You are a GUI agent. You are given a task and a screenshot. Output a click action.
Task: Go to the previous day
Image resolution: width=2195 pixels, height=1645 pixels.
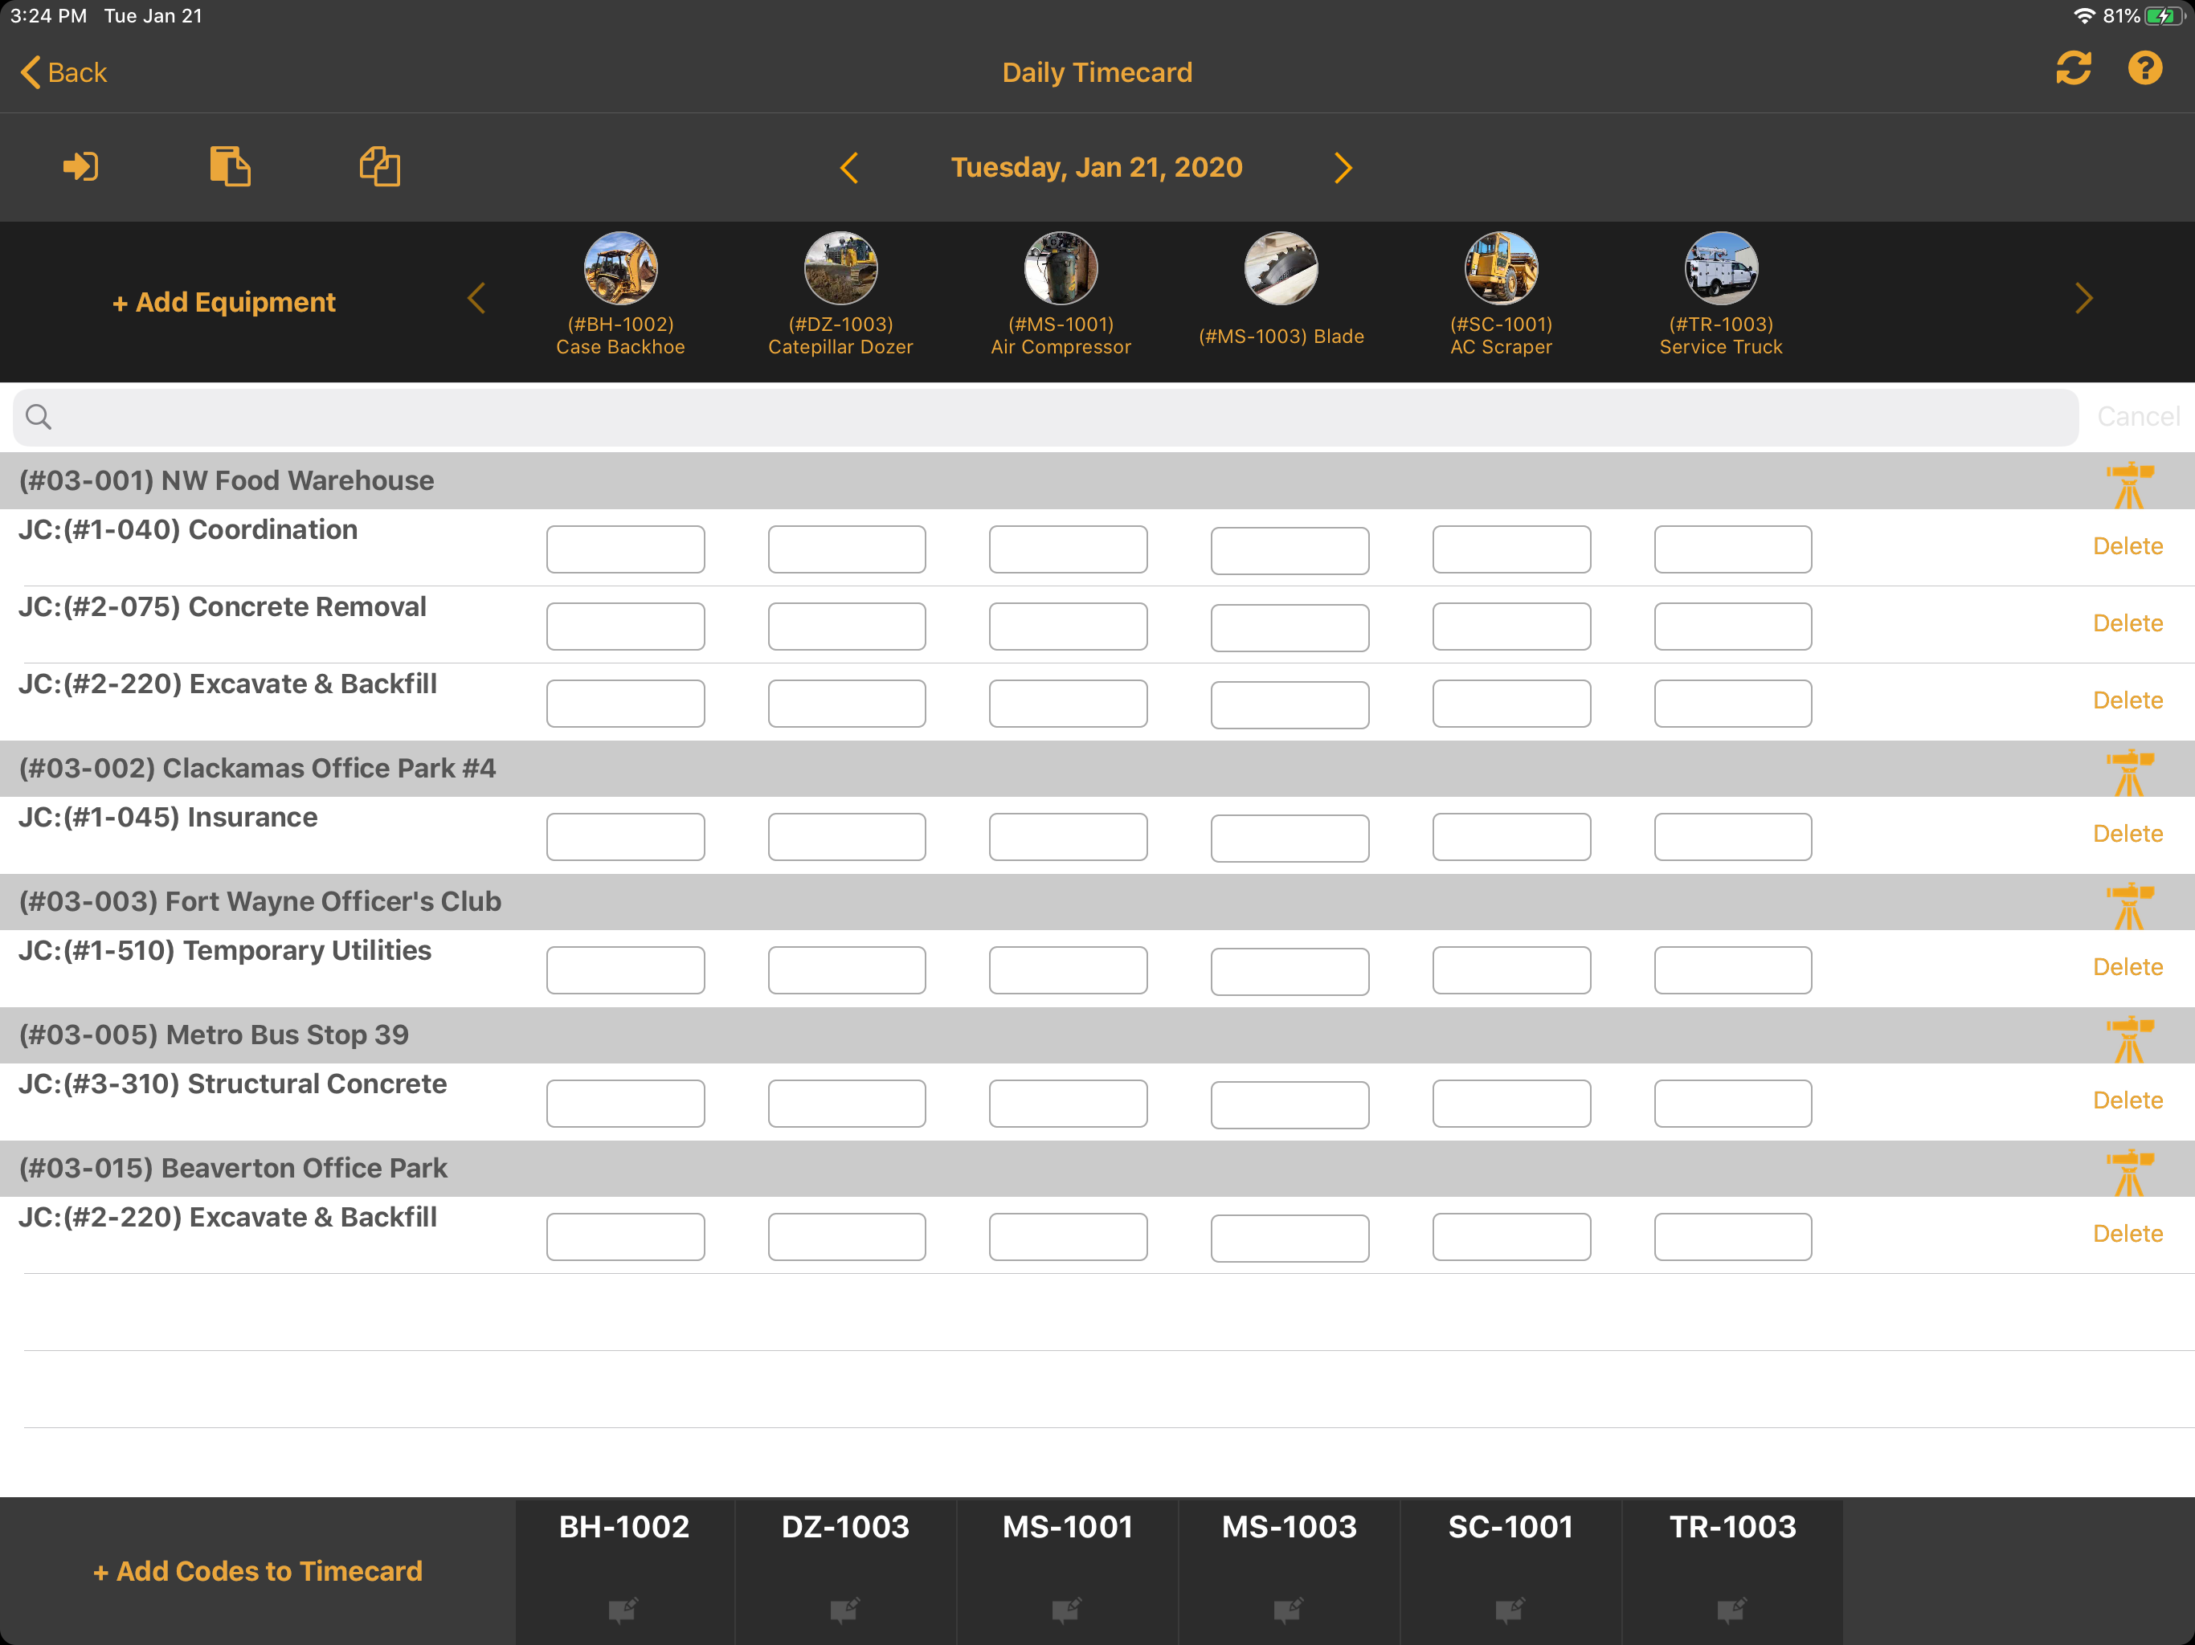[849, 168]
